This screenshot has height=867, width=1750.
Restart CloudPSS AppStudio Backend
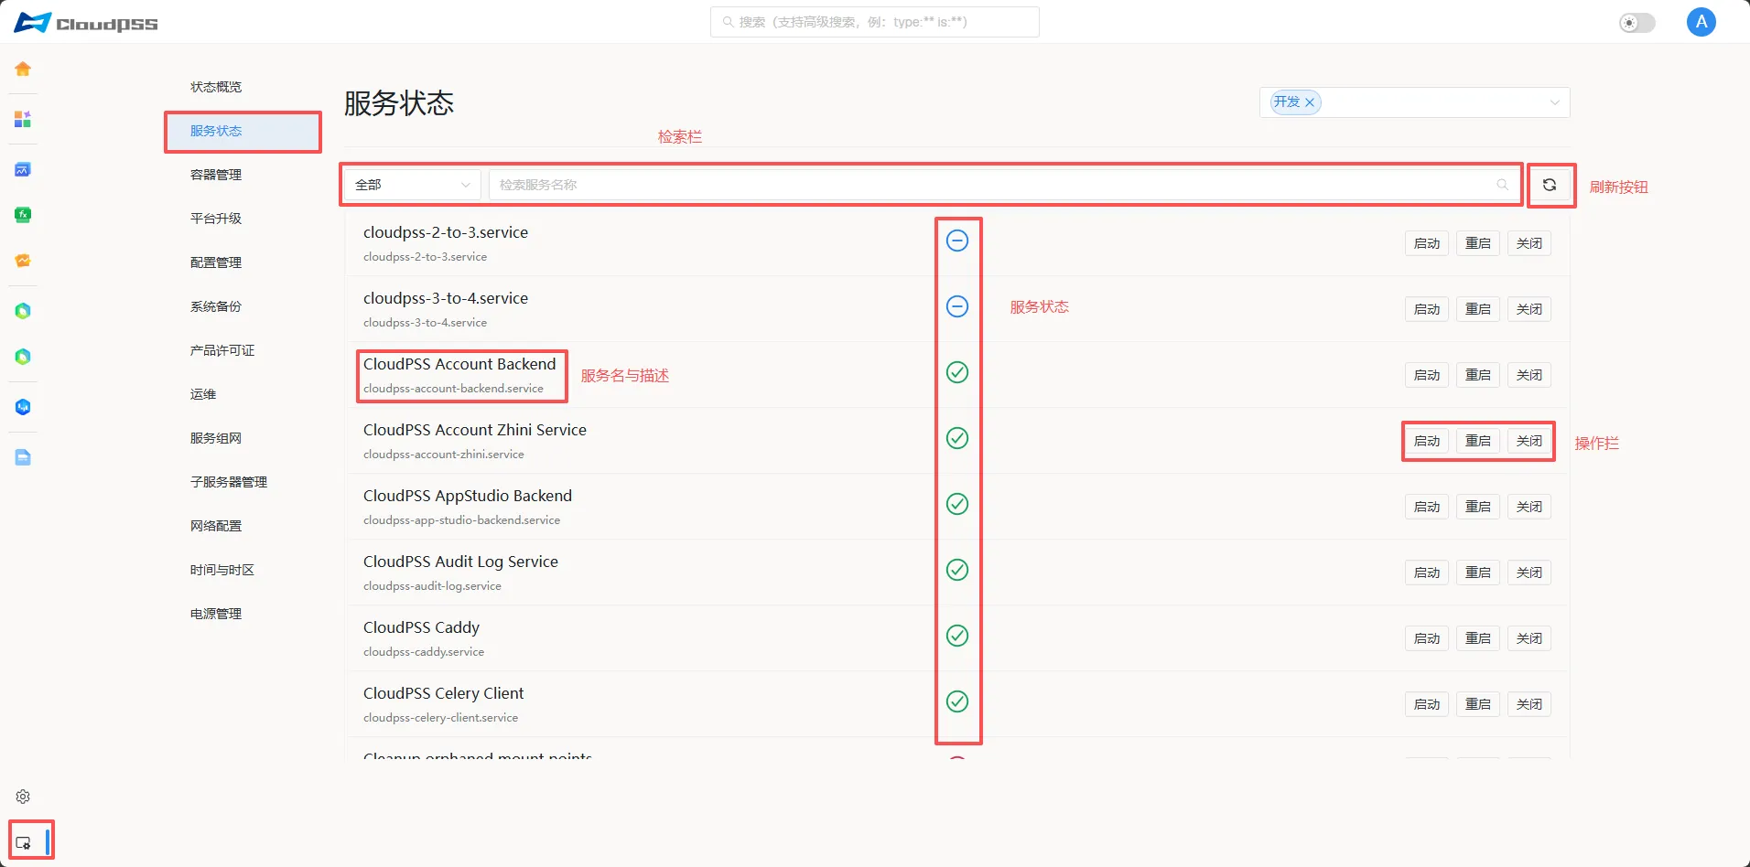[1478, 507]
